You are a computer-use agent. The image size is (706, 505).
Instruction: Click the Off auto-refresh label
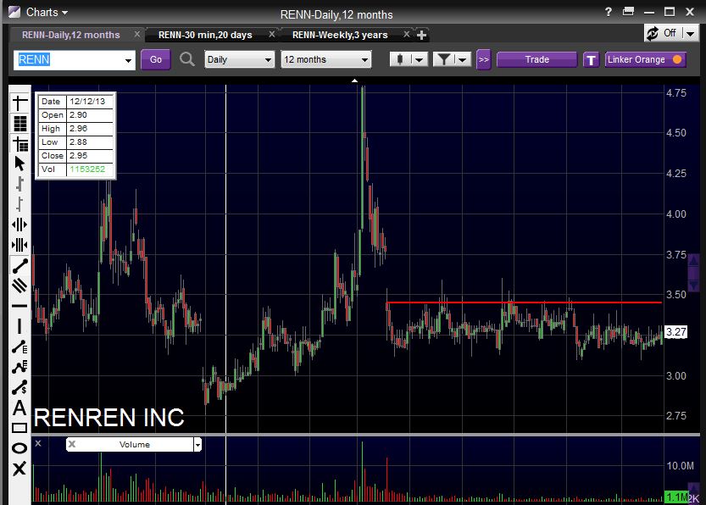[x=670, y=33]
